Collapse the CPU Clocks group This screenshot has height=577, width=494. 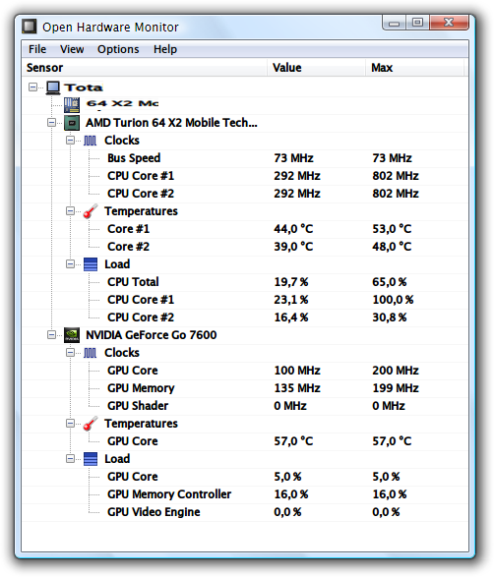click(70, 141)
